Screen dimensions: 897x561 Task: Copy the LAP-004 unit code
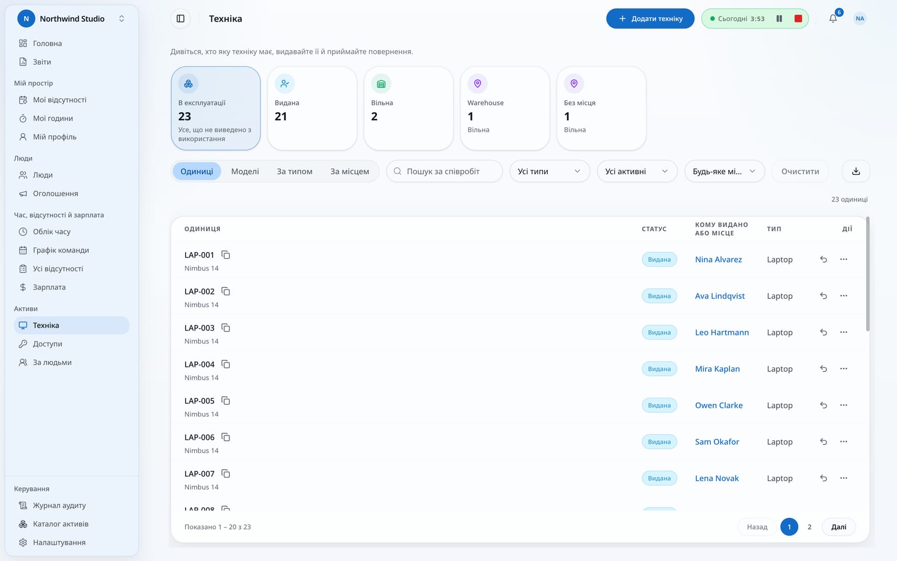(x=226, y=364)
